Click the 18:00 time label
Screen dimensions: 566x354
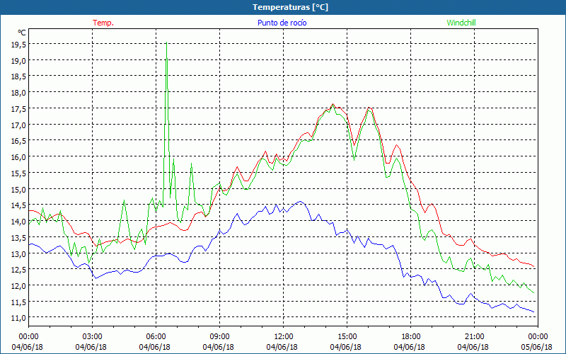click(x=411, y=337)
